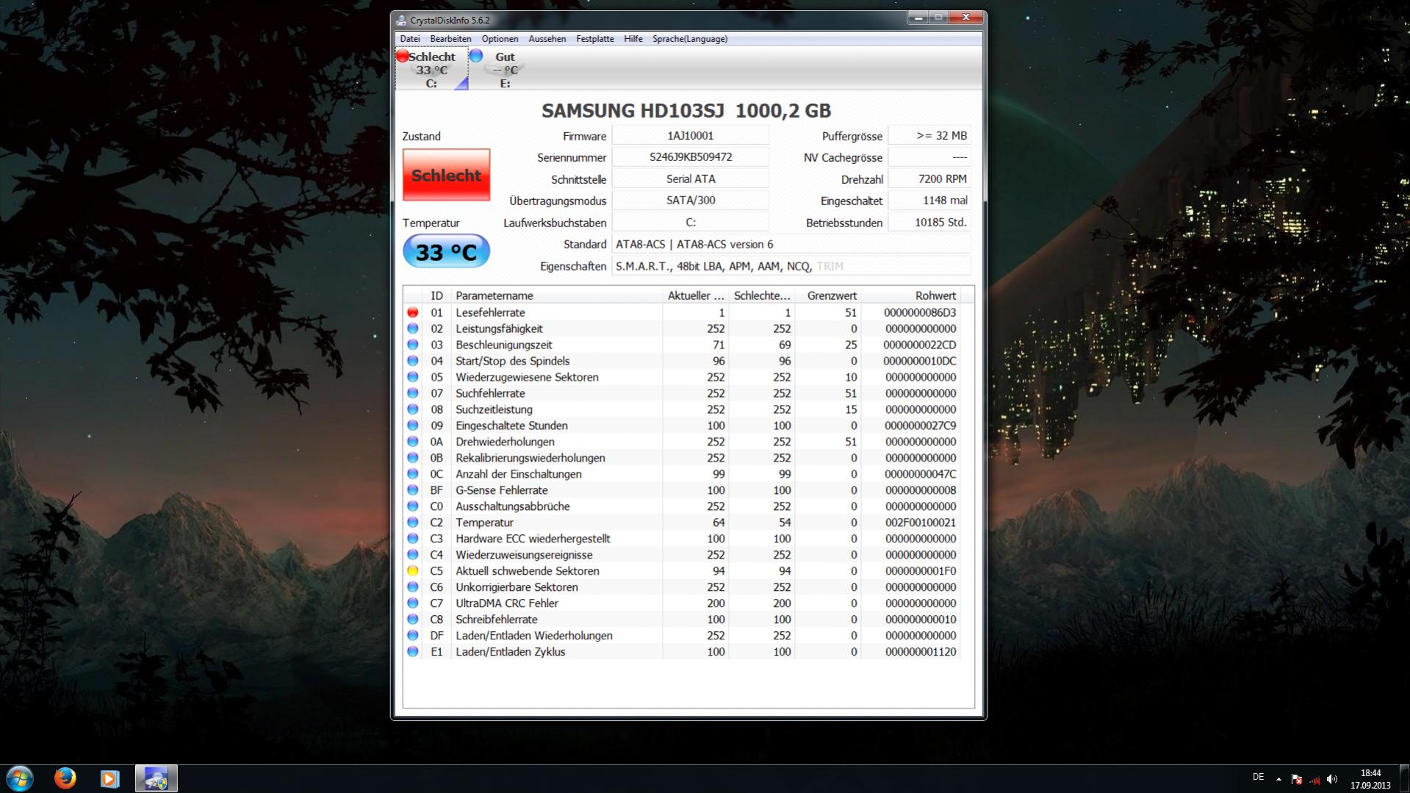This screenshot has width=1410, height=793.
Task: Click the status dot for Start/Stop des Spindels
Action: point(413,361)
